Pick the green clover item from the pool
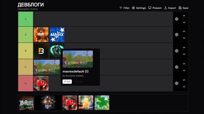This screenshot has width=204, height=114. (x=102, y=103)
